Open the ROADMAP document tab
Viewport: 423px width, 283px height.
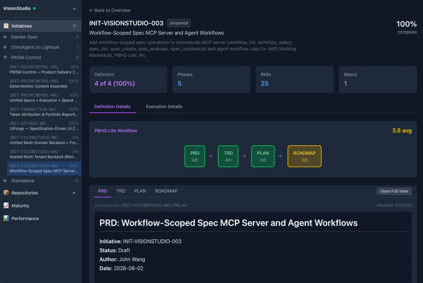coord(166,191)
